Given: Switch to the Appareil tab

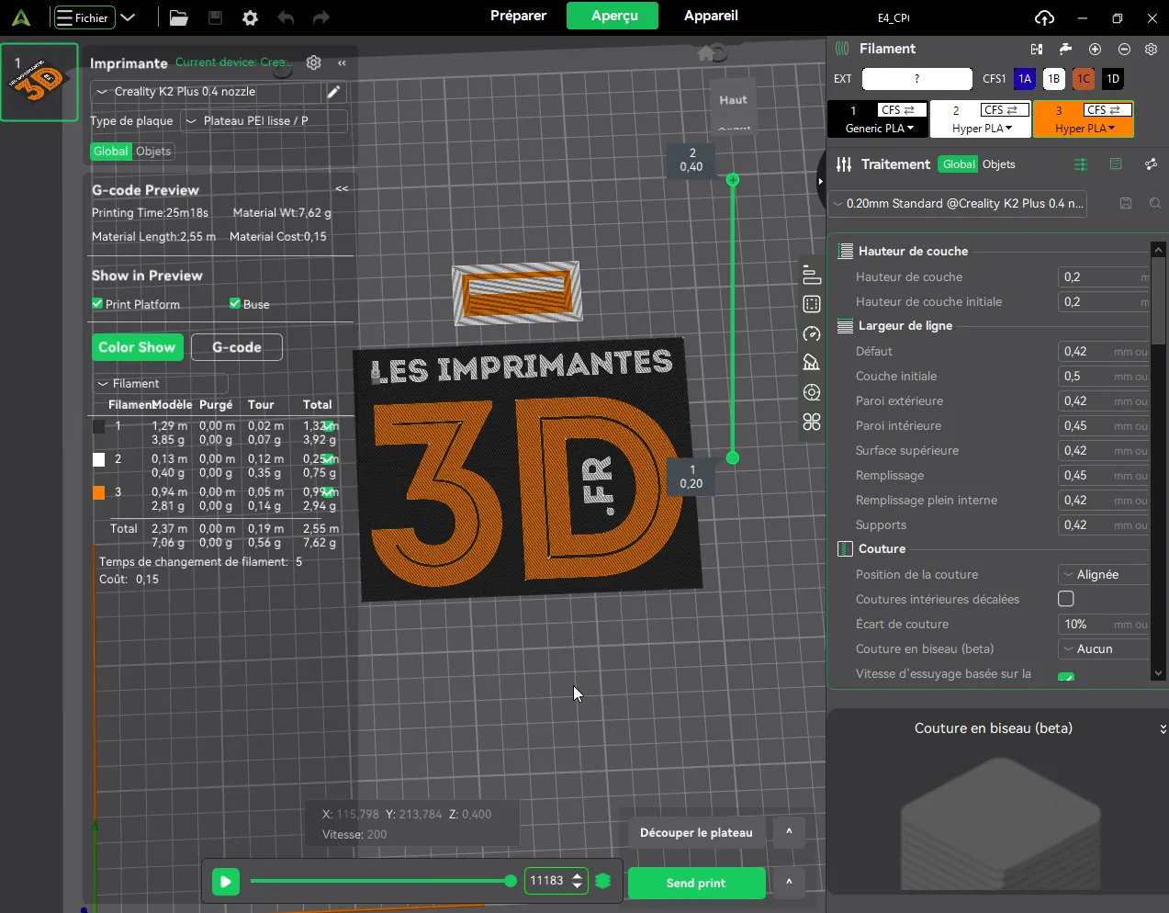Looking at the screenshot, I should [x=711, y=16].
